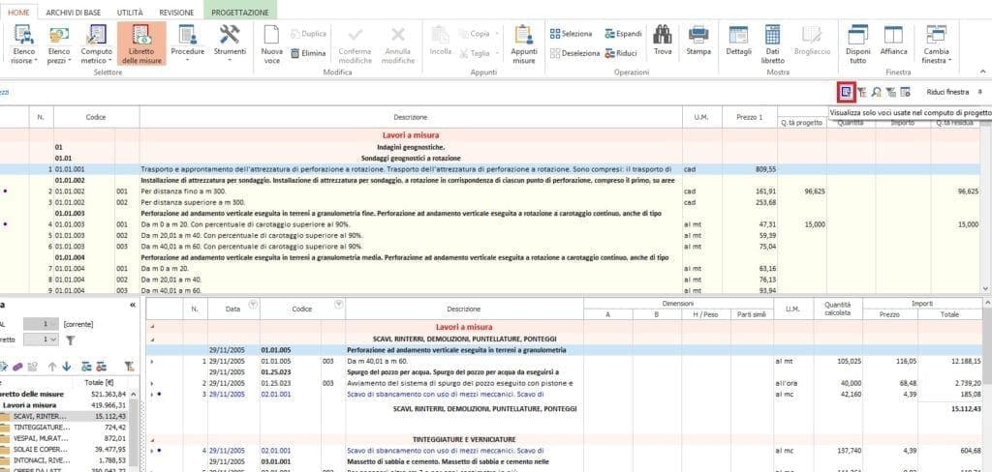Click the gray up arrow in the left panel toolbar

click(x=52, y=366)
